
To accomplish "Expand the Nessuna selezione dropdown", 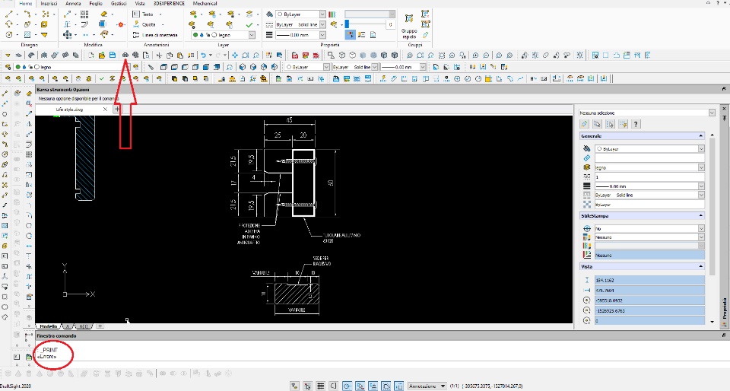I will coord(712,113).
